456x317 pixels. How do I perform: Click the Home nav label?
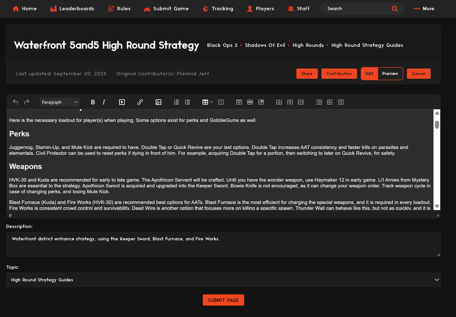29,9
